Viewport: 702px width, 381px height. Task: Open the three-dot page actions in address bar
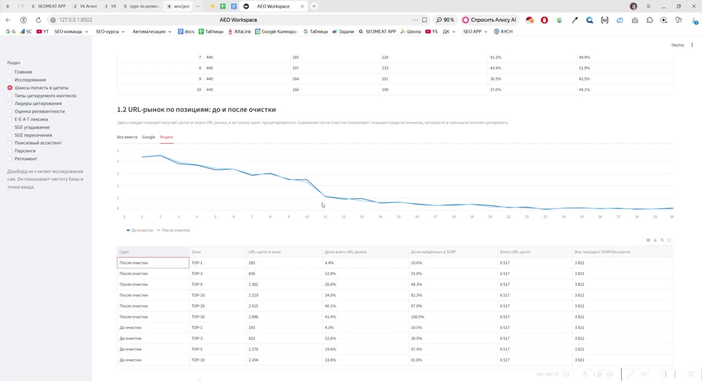pyautogui.click(x=415, y=20)
